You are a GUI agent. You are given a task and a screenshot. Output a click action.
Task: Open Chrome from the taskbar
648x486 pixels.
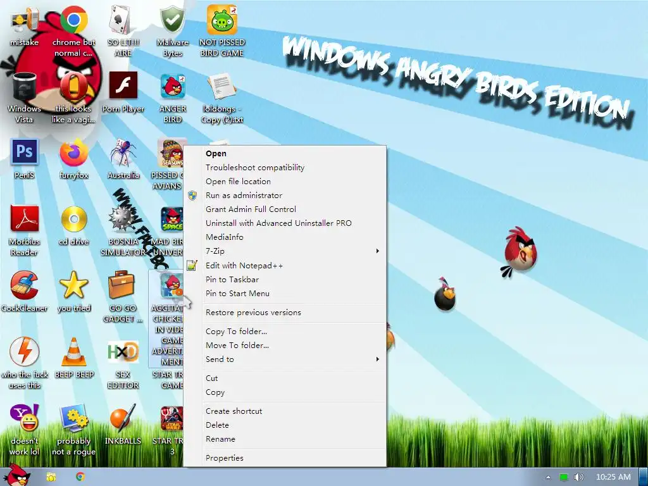click(x=80, y=477)
